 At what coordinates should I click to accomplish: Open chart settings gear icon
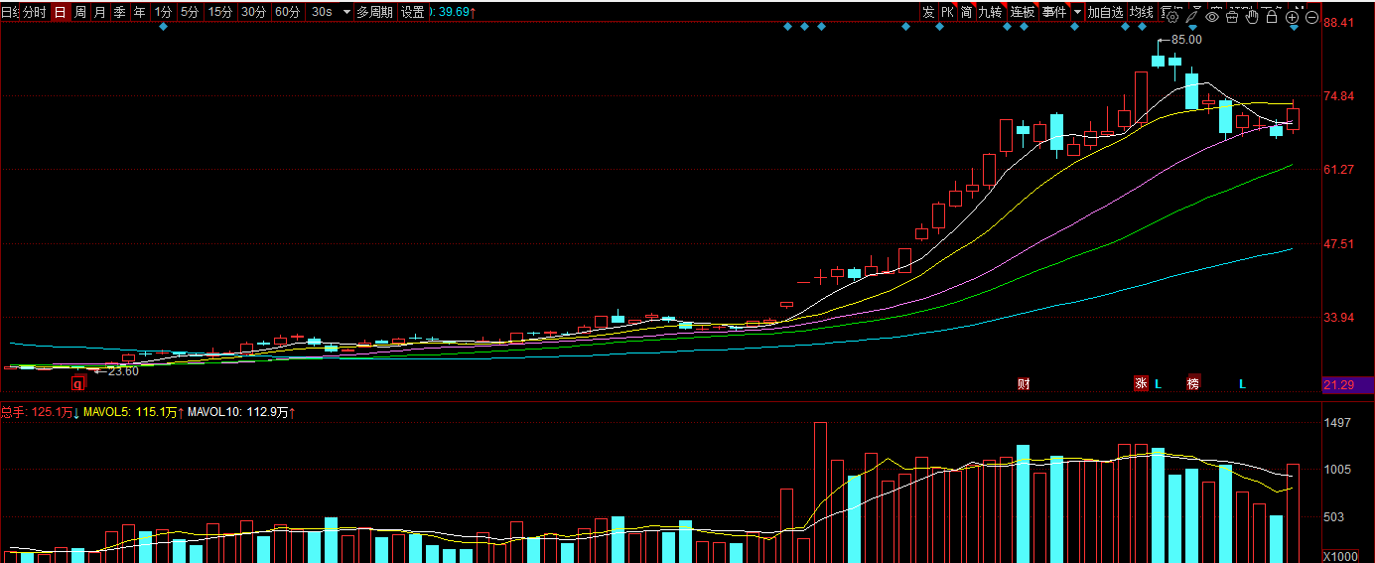1171,16
